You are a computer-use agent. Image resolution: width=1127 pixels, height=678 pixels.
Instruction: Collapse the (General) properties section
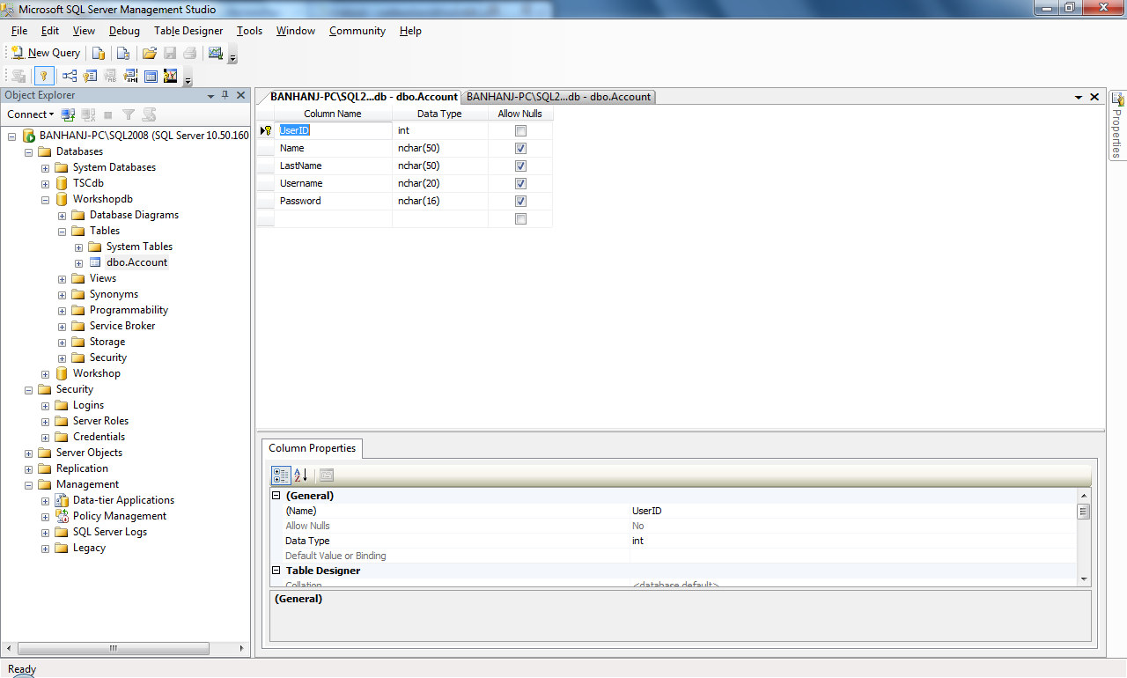[x=276, y=496]
